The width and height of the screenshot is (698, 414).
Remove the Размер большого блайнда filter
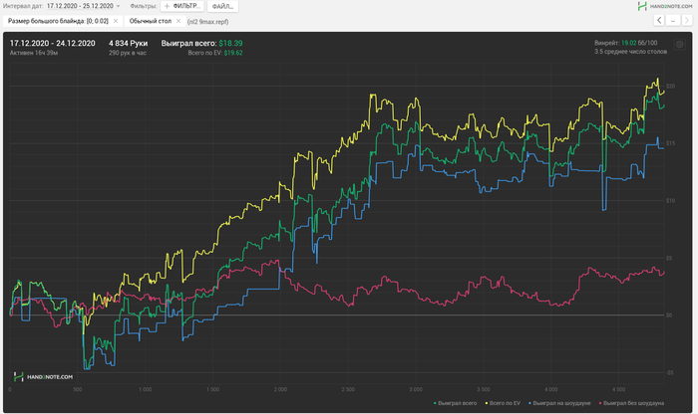(x=116, y=21)
